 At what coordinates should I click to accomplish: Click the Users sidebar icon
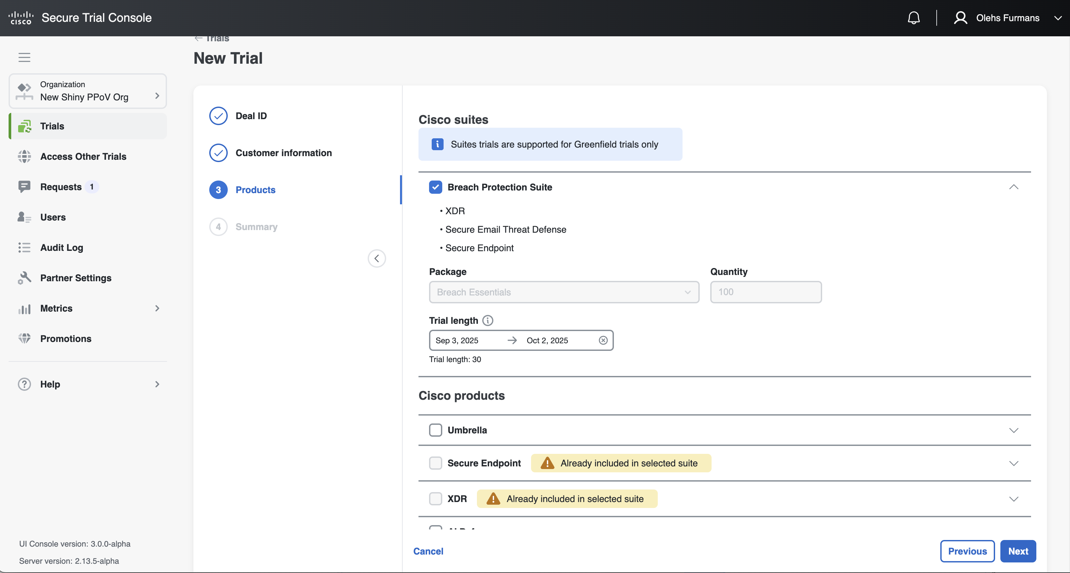coord(24,217)
